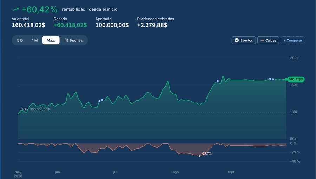Click the -40 % drawdown axis label
The width and height of the screenshot is (316, 179).
click(x=295, y=161)
